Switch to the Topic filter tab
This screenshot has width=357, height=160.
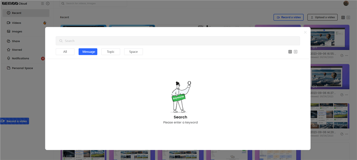111,52
